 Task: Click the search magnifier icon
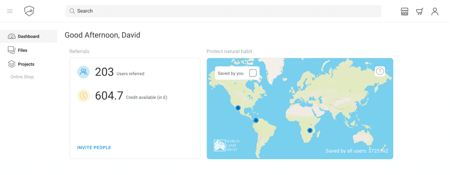(72, 11)
